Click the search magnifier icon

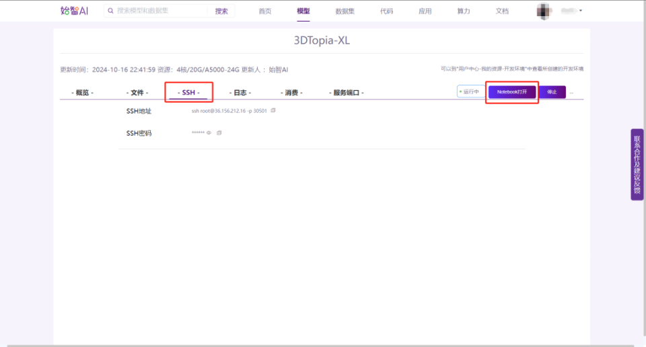click(110, 11)
